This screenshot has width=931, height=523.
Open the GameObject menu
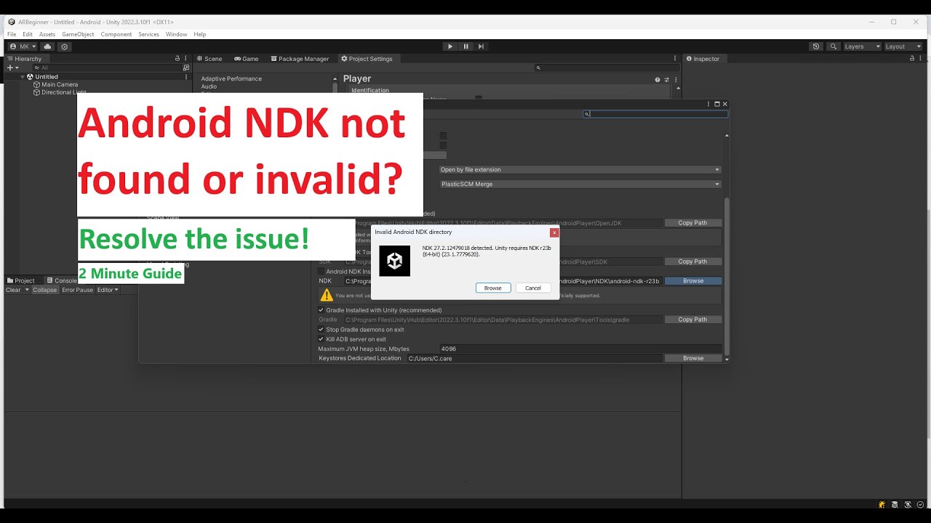(78, 34)
